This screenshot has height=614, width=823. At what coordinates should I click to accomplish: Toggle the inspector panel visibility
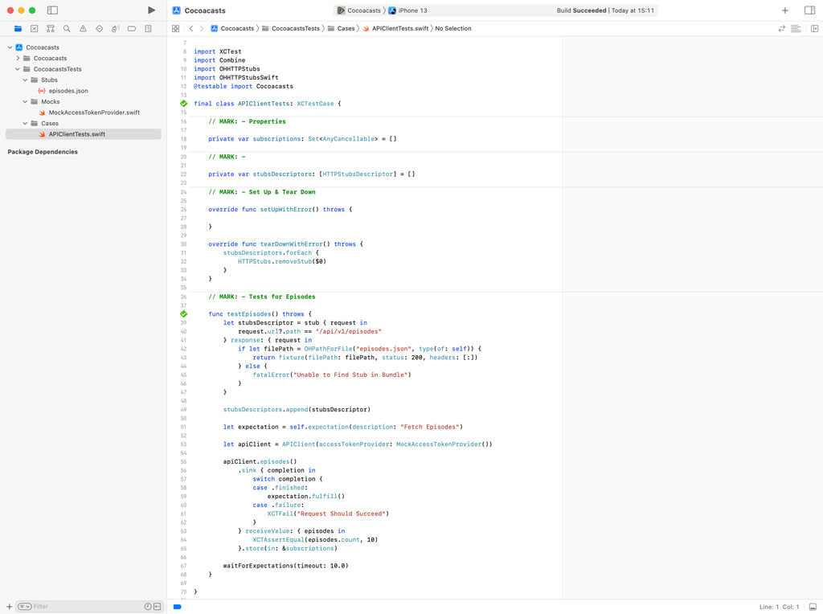tap(809, 10)
